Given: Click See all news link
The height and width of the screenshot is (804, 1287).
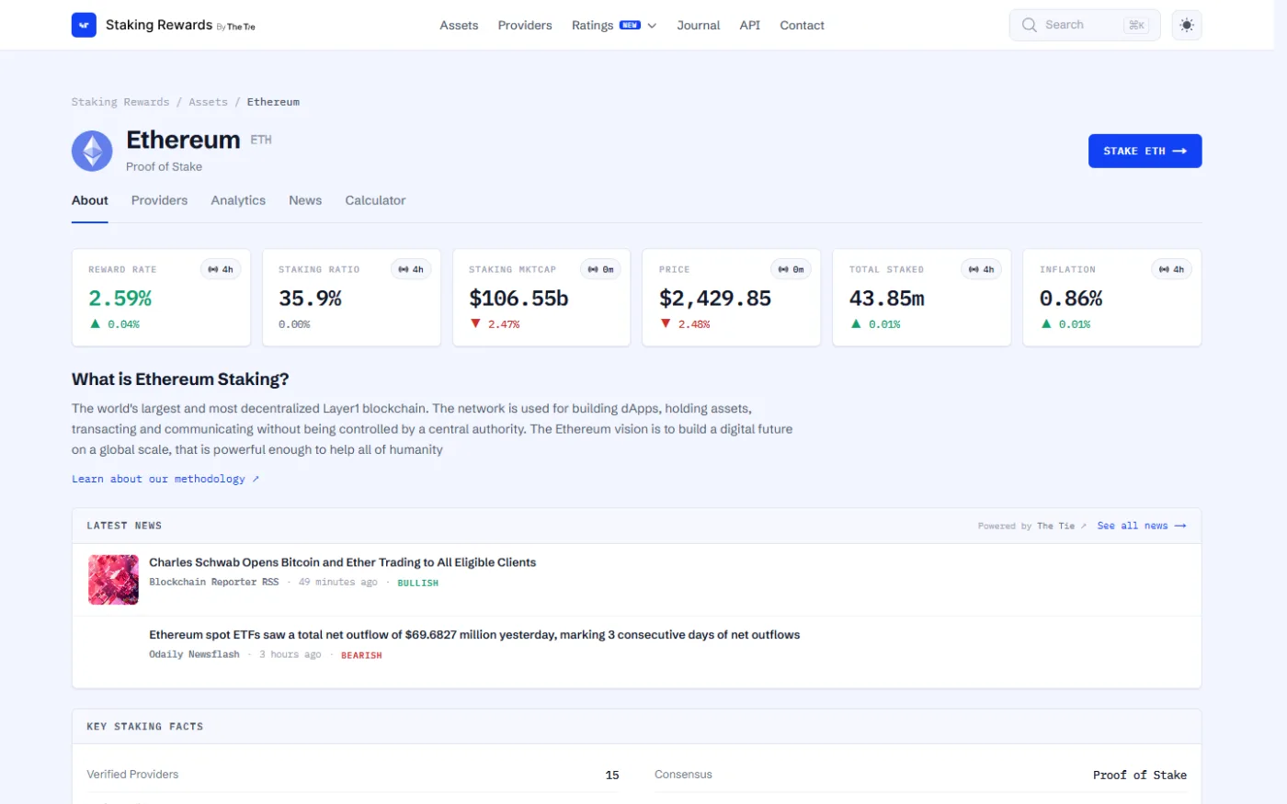Looking at the screenshot, I should click(1142, 526).
